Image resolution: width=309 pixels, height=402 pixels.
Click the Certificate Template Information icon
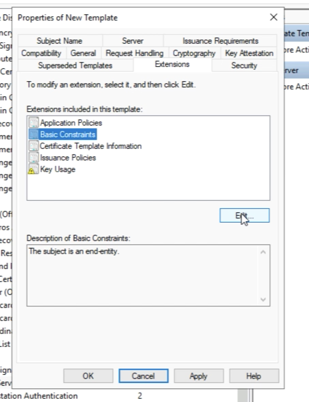point(34,146)
